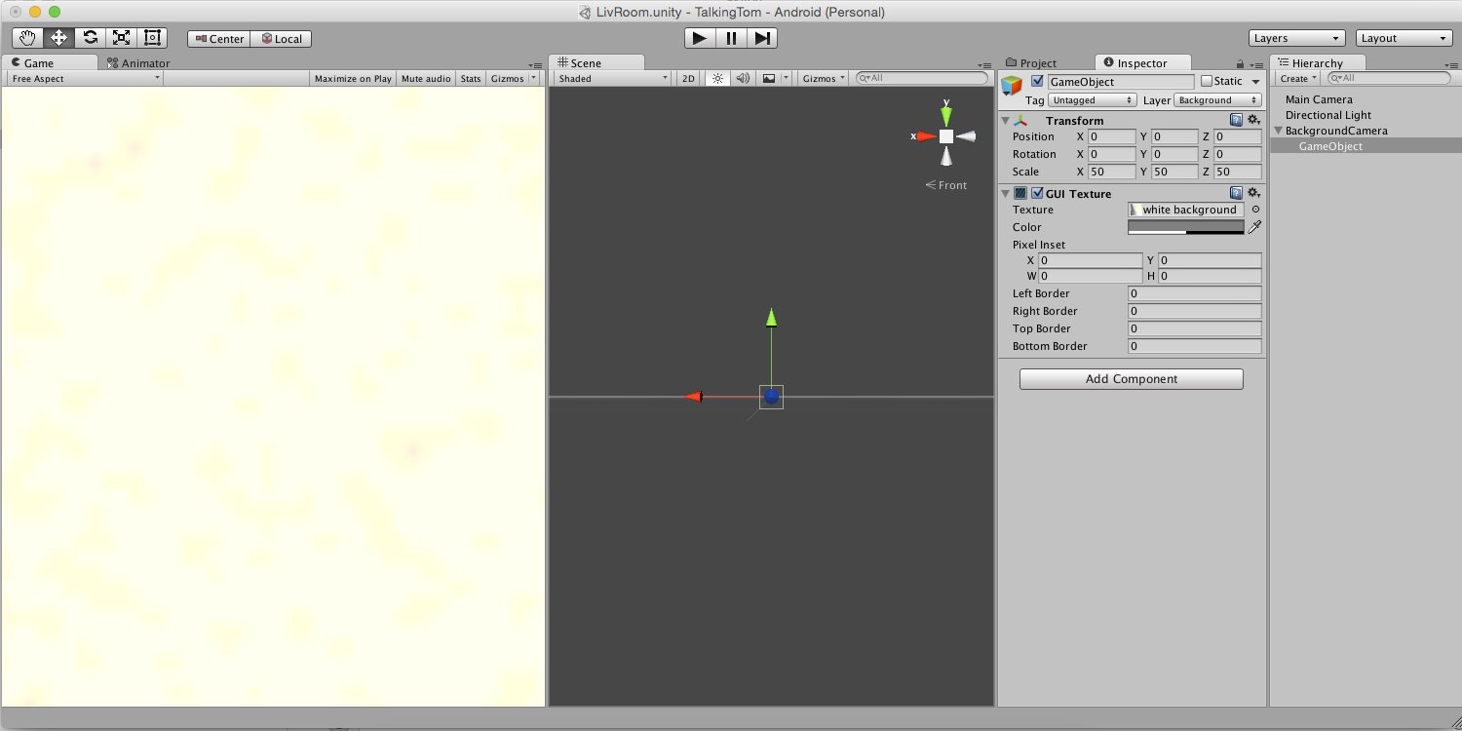Open the GUI Texture Color swatch
Image resolution: width=1462 pixels, height=731 pixels.
[1185, 227]
